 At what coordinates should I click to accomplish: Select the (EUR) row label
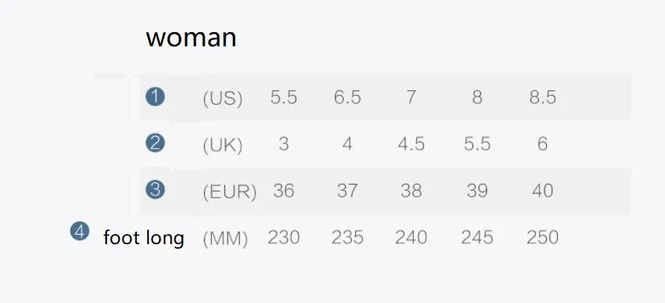[230, 192]
